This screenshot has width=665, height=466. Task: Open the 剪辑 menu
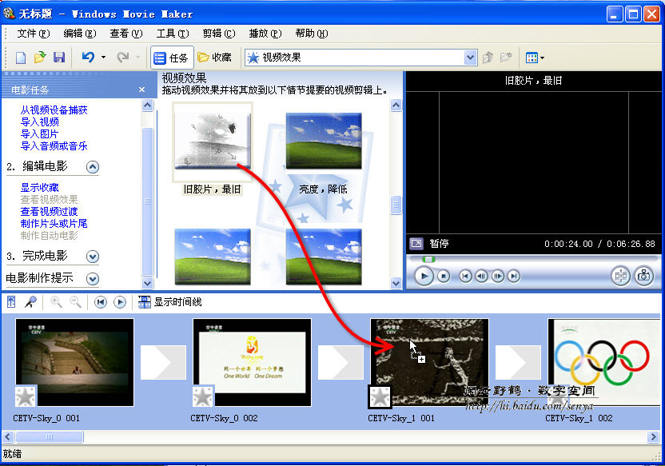click(219, 34)
